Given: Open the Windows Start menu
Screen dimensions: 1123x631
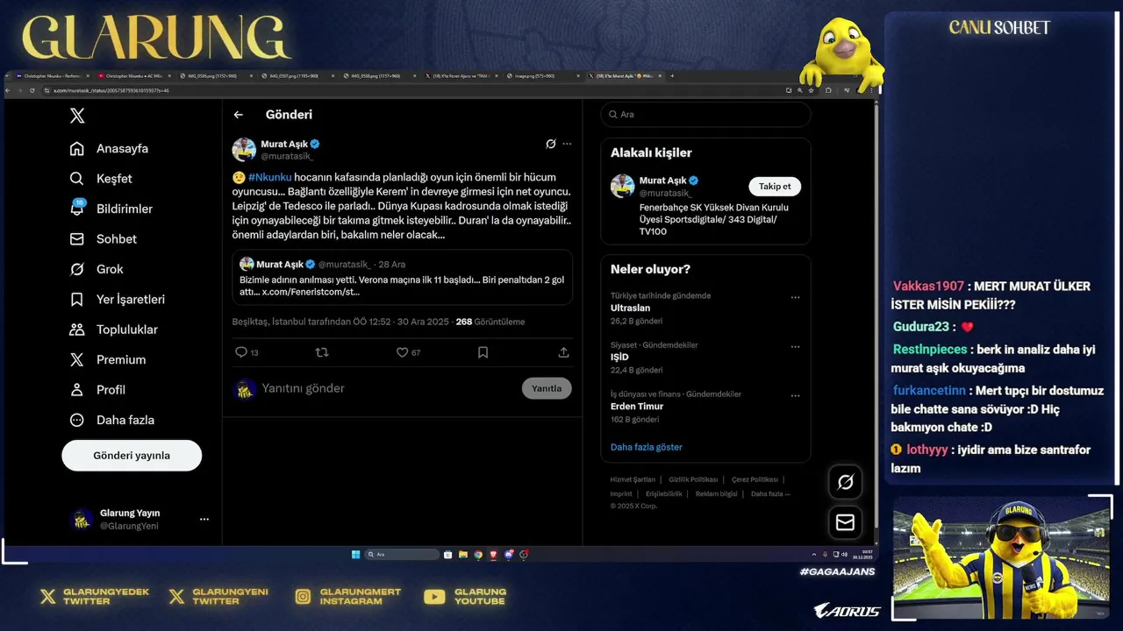Looking at the screenshot, I should point(355,554).
